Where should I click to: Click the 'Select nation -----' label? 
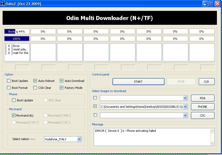(x=24, y=139)
